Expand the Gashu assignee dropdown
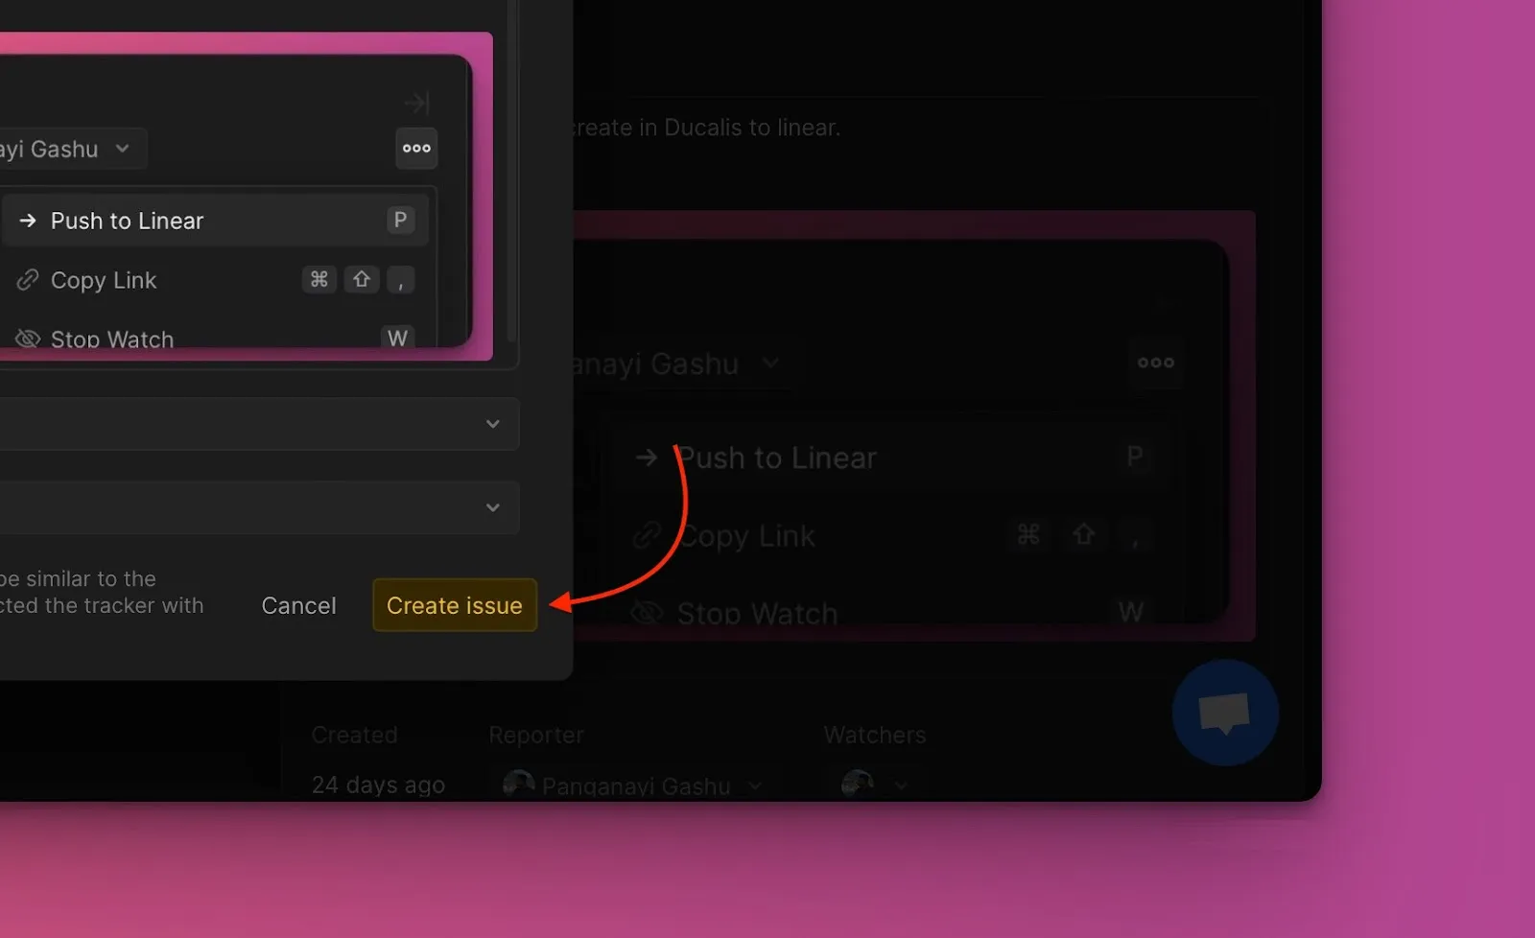1535x938 pixels. pos(123,149)
